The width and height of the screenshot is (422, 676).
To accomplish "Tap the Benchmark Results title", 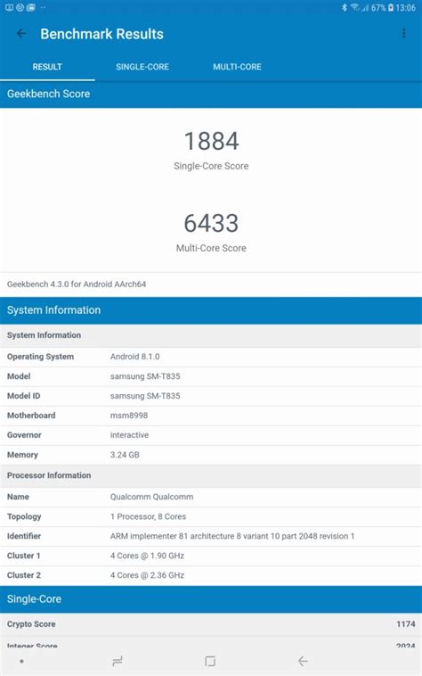I will pos(102,34).
